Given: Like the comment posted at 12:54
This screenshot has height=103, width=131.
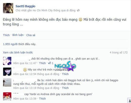Looking at the screenshot, I should [65, 74].
